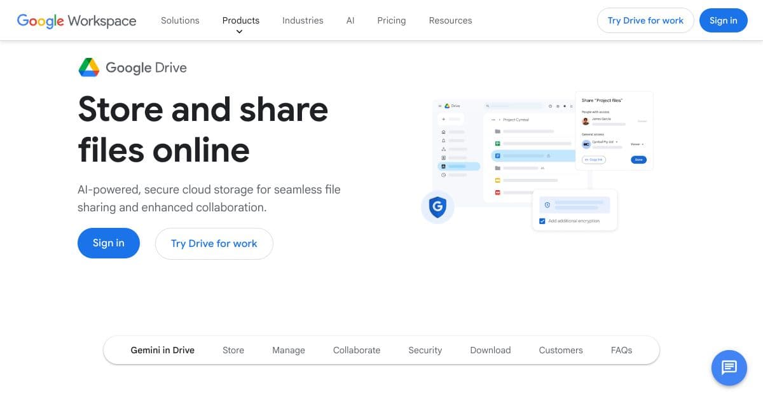Switch to the Security section tab
The width and height of the screenshot is (763, 401).
pyautogui.click(x=425, y=350)
